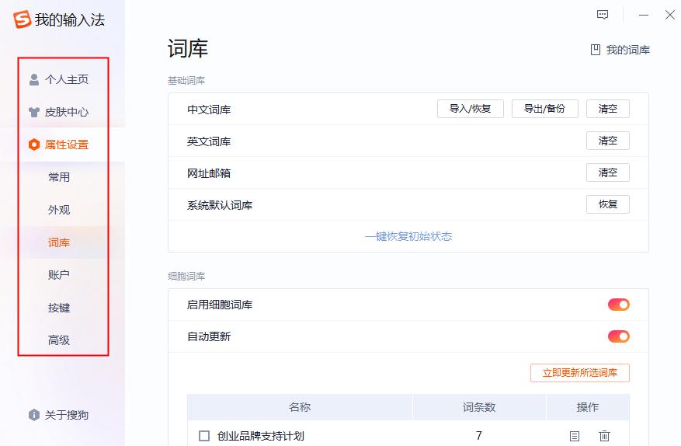Click the 系统默认词库 label
681x446 pixels.
click(220, 205)
